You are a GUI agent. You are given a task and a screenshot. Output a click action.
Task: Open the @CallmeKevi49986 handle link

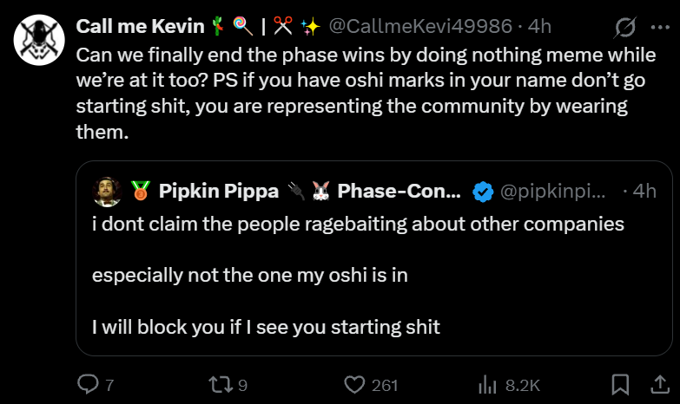(420, 26)
